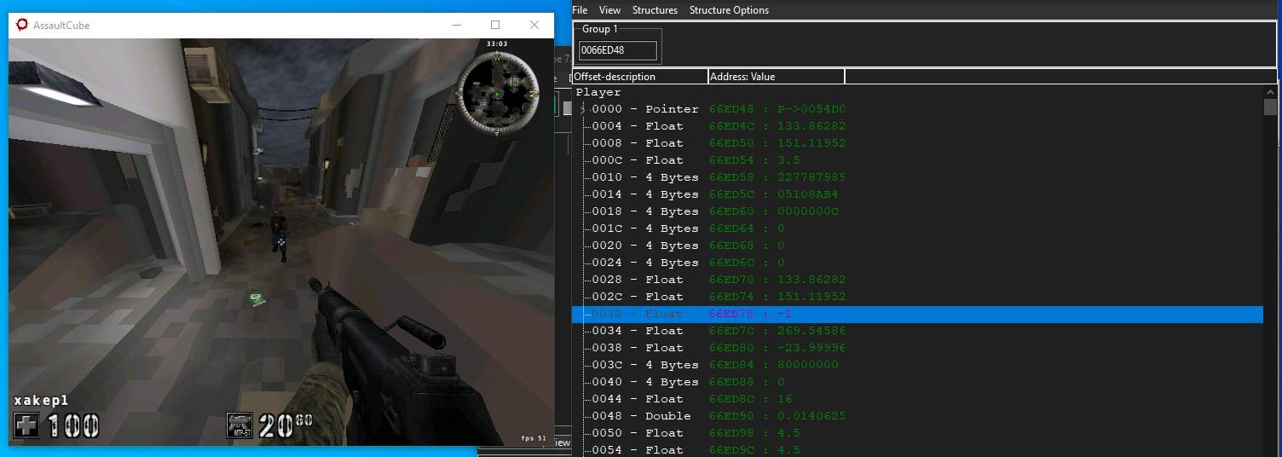Image resolution: width=1282 pixels, height=457 pixels.
Task: Click the circular minimap radar
Action: point(499,93)
